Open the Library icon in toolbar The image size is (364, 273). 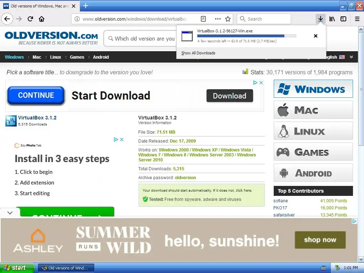point(332,19)
